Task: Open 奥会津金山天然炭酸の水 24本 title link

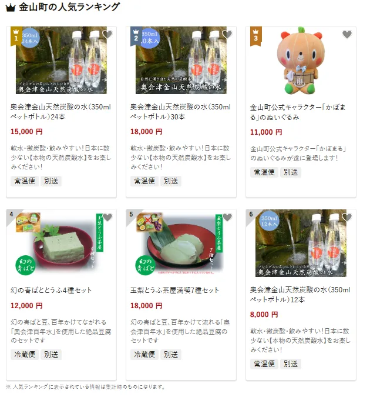Action: pyautogui.click(x=60, y=112)
